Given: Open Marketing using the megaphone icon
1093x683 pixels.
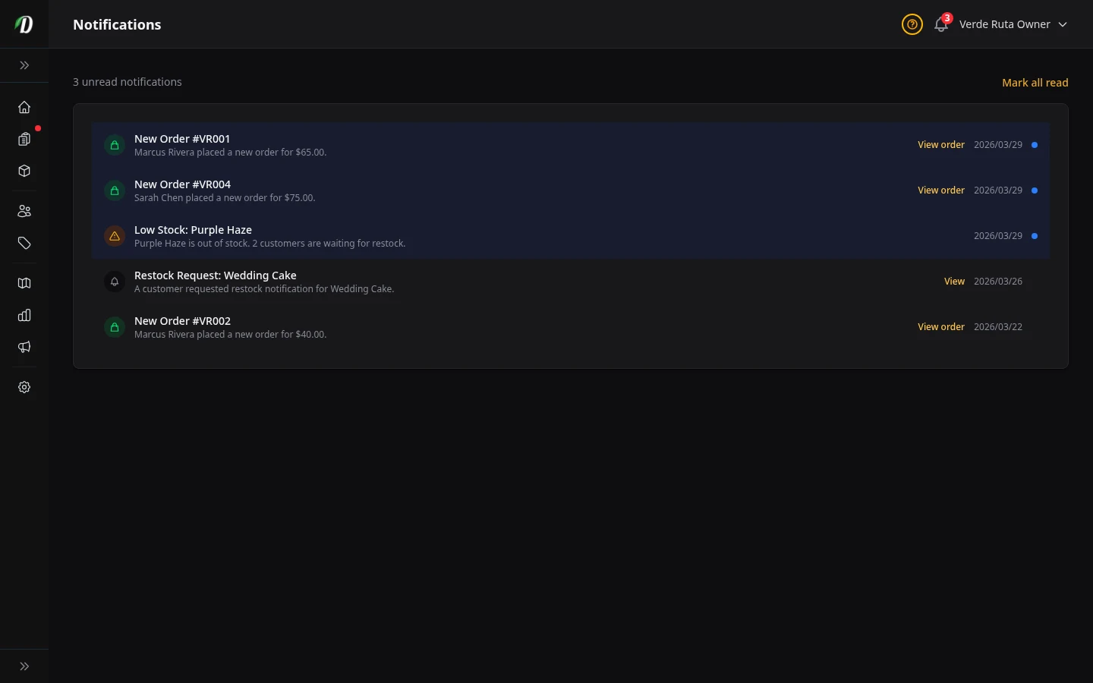Looking at the screenshot, I should [24, 347].
